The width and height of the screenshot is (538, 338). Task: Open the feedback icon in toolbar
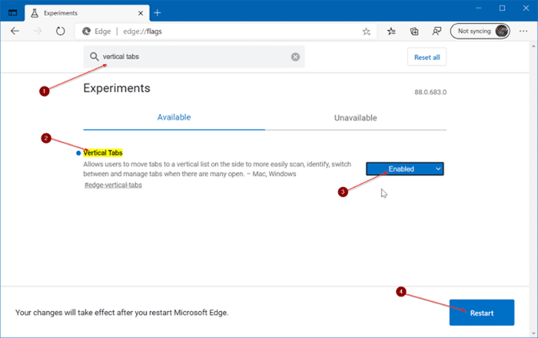(437, 31)
